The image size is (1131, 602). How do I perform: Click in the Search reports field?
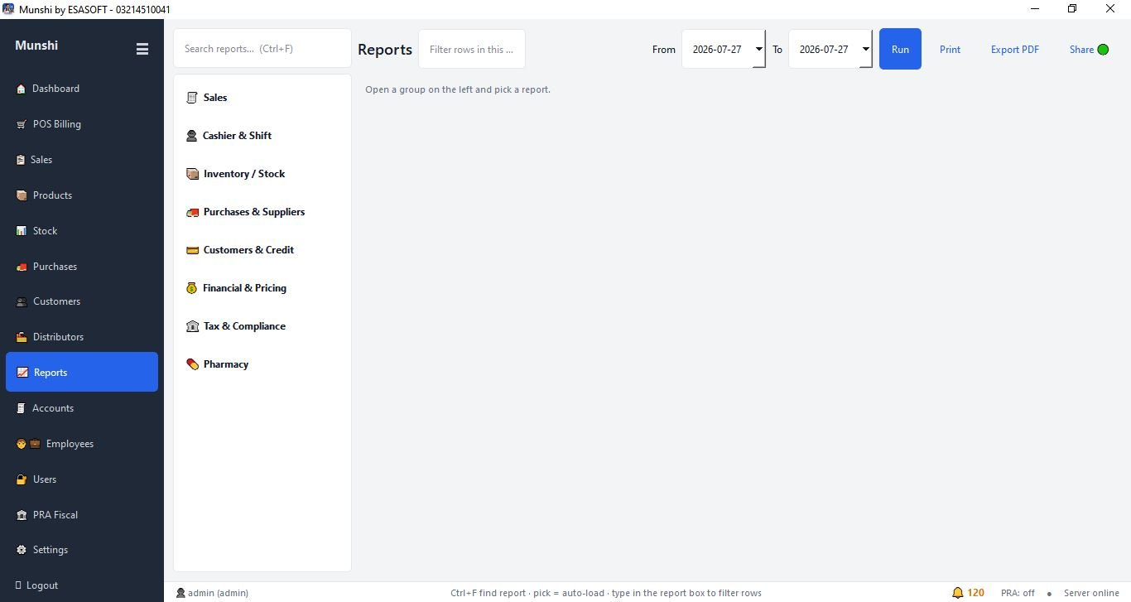coord(262,49)
